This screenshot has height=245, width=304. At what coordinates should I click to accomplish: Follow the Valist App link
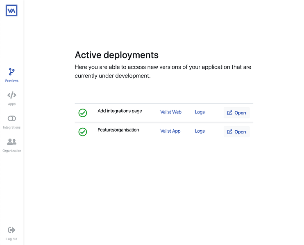coord(170,131)
